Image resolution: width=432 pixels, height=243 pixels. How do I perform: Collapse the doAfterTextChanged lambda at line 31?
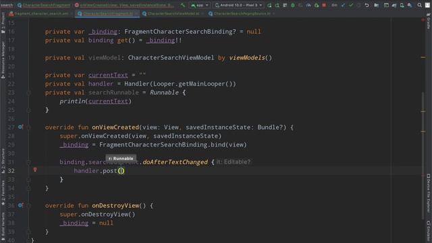pos(28,162)
